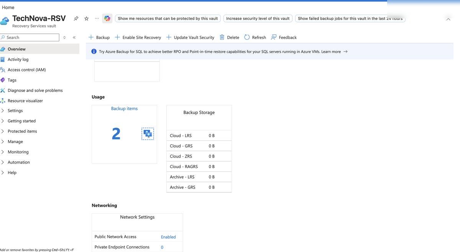Click the Overview sidebar icon

(x=3, y=49)
